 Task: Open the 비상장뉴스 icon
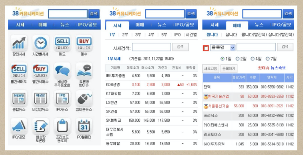[x=41, y=98]
